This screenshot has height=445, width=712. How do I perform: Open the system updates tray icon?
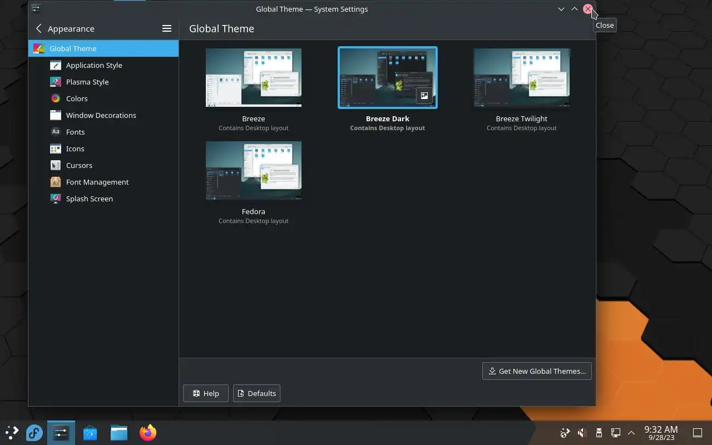tap(565, 433)
